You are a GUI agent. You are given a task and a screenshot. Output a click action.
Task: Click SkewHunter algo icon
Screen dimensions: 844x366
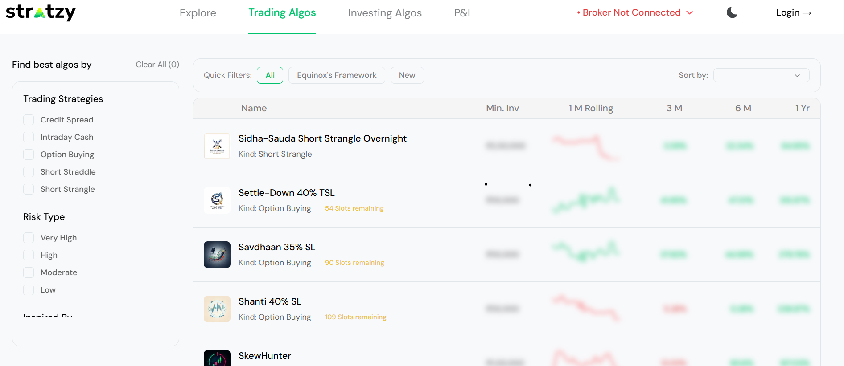[x=217, y=358]
